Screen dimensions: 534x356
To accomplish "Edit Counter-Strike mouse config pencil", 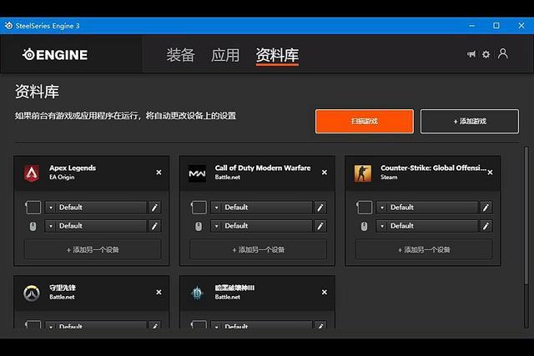I will [x=486, y=226].
